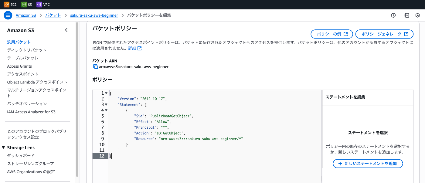The image size is (425, 183).
Task: Open the S3 service shortcut
Action: [27, 5]
